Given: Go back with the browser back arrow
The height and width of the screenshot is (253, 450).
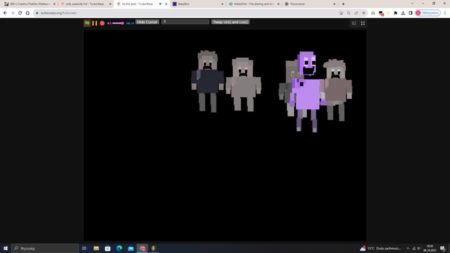Looking at the screenshot, I should (x=5, y=13).
